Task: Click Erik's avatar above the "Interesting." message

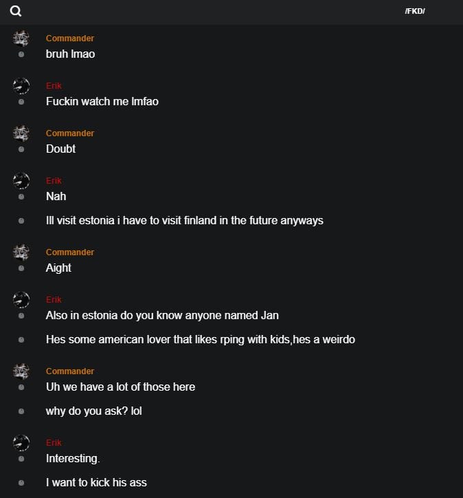Action: pyautogui.click(x=21, y=442)
